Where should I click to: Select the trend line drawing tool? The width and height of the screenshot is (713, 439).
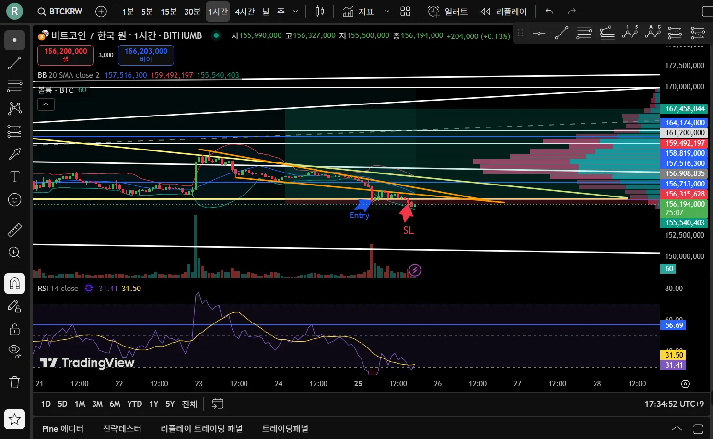point(14,63)
